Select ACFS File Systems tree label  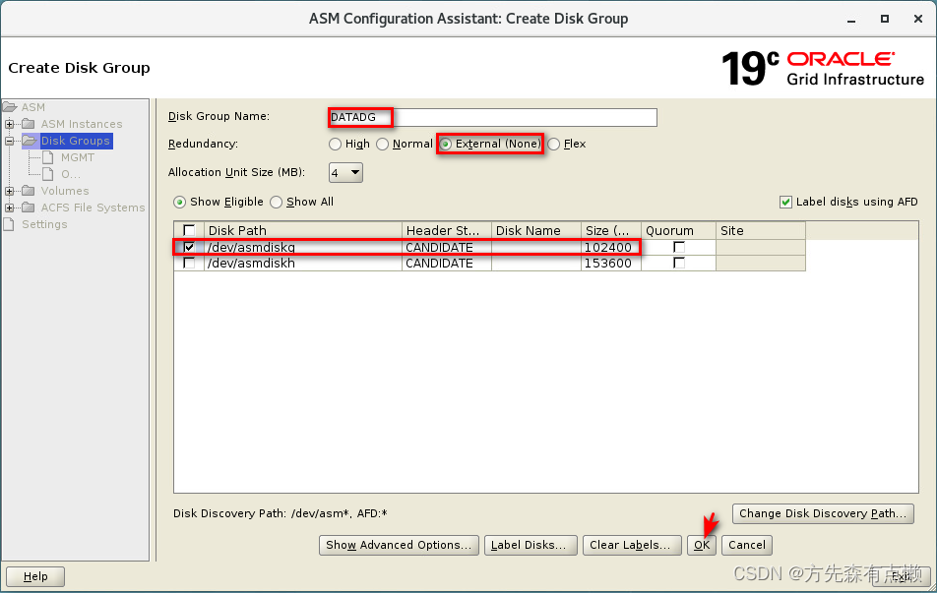click(93, 208)
